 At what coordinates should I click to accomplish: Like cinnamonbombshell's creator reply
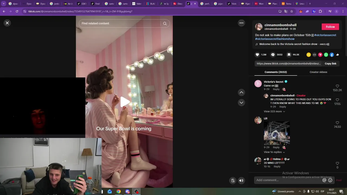pos(337,100)
